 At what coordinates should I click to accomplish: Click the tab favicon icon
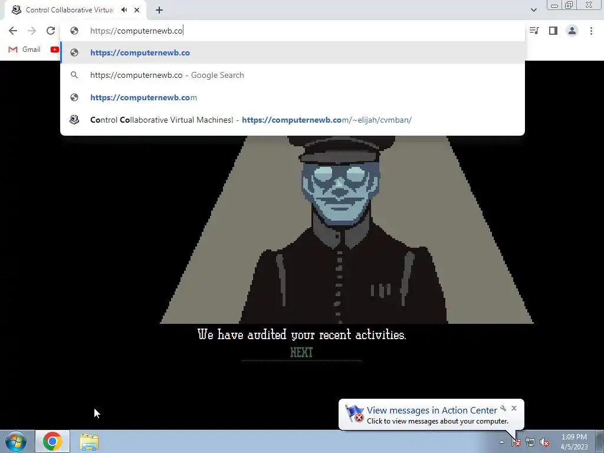pyautogui.click(x=16, y=10)
